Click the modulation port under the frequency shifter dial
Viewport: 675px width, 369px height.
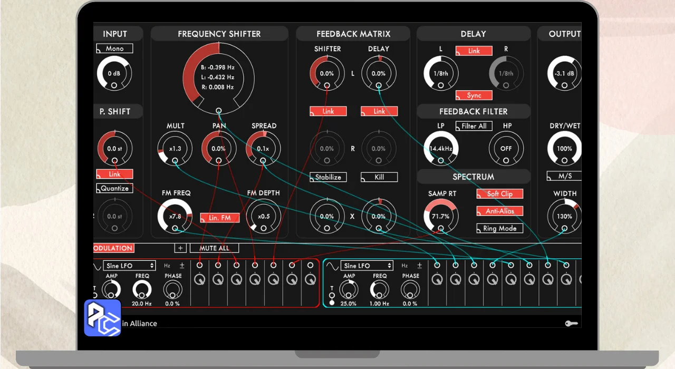218,111
